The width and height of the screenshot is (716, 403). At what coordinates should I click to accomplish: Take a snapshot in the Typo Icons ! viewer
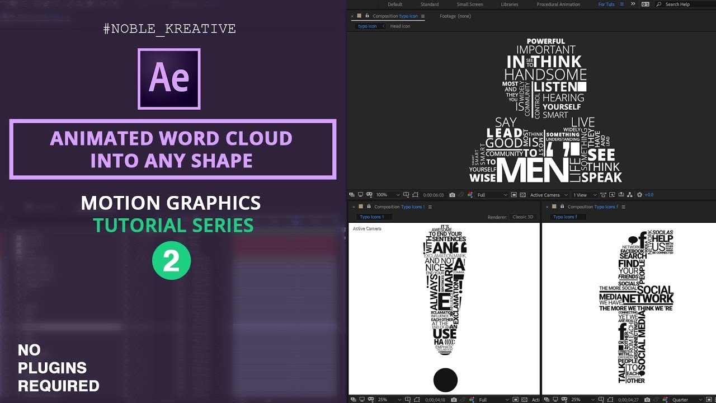pyautogui.click(x=453, y=399)
